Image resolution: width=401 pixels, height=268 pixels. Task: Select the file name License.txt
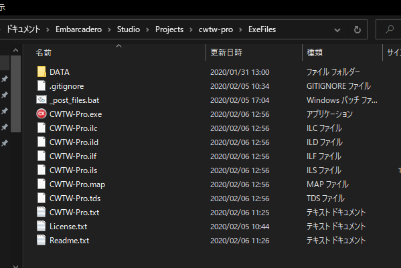[x=68, y=227]
